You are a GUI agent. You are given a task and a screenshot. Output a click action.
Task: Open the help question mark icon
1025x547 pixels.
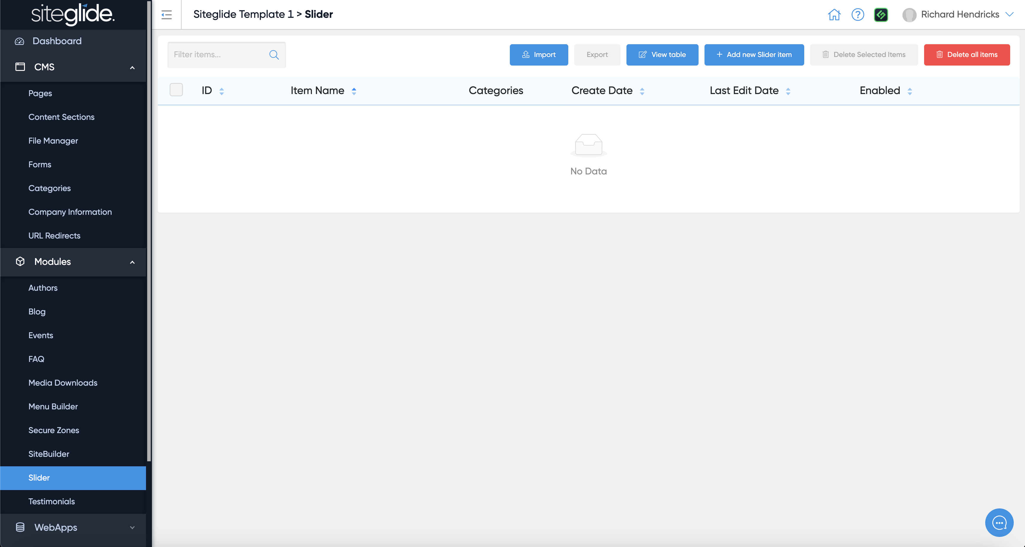pos(858,15)
